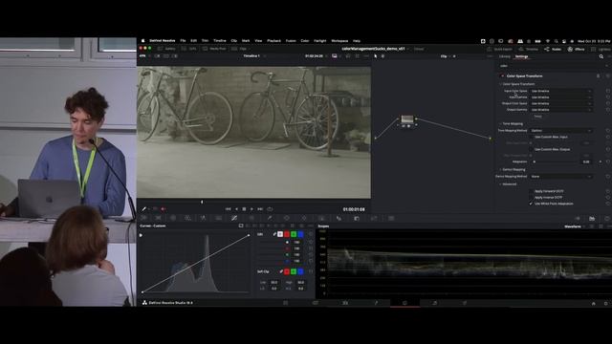This screenshot has width=612, height=344.
Task: Open the Gamut Mapping Method dropdown
Action: (x=561, y=176)
